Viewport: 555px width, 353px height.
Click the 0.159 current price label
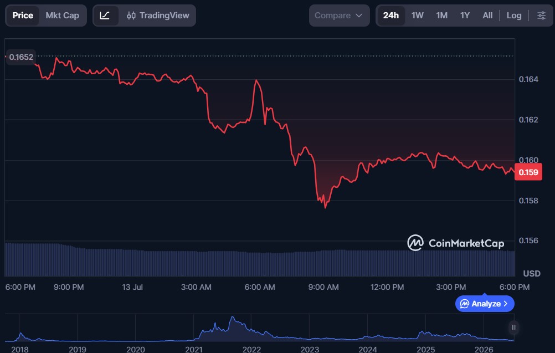tap(528, 172)
